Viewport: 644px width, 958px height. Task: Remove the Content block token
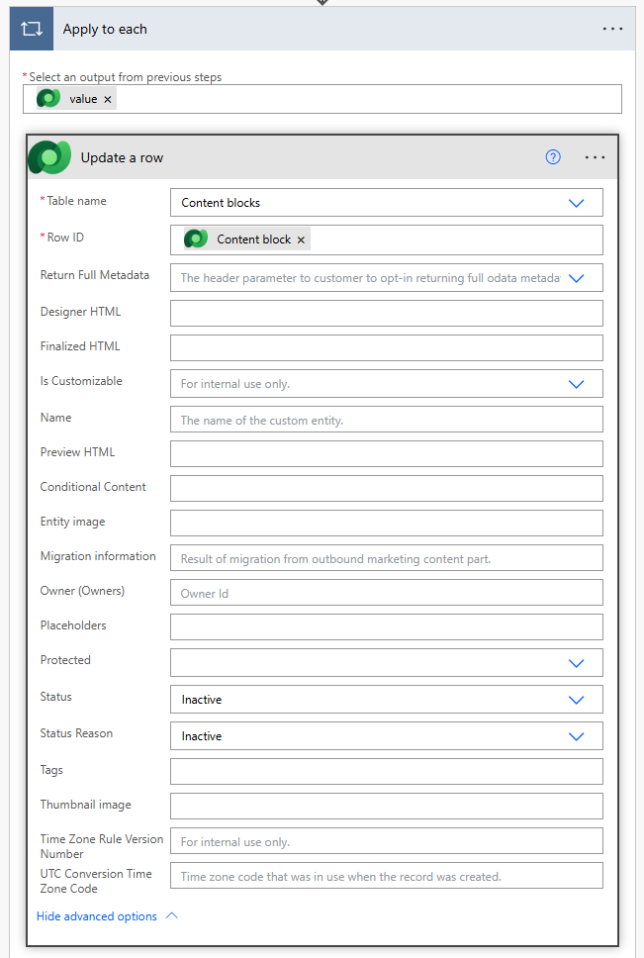pyautogui.click(x=301, y=239)
